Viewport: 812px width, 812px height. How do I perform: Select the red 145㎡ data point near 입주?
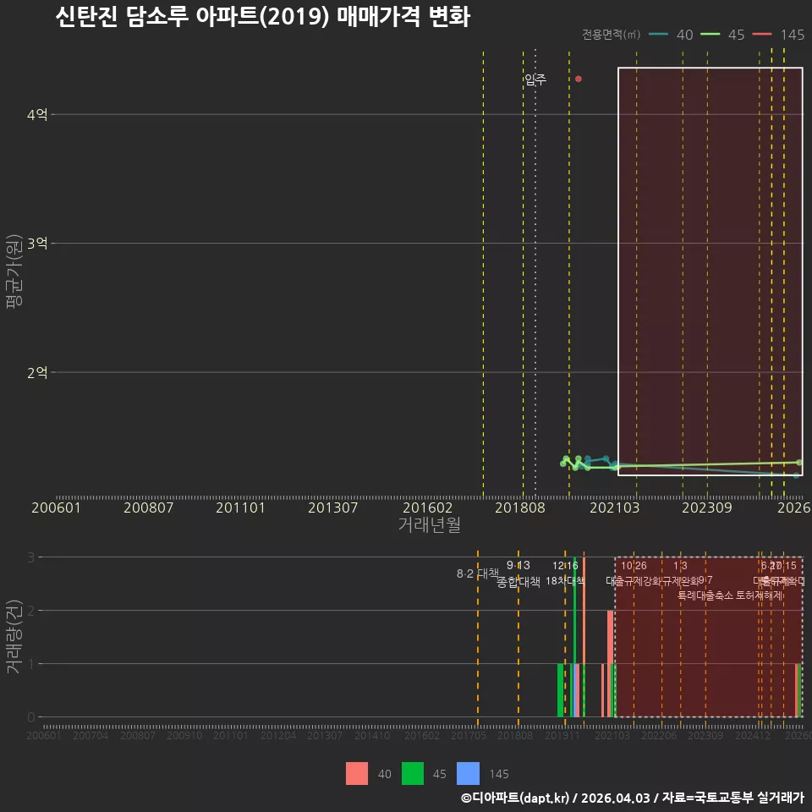click(579, 79)
